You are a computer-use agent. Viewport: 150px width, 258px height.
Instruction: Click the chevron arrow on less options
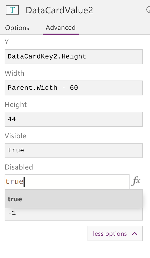[135, 233]
